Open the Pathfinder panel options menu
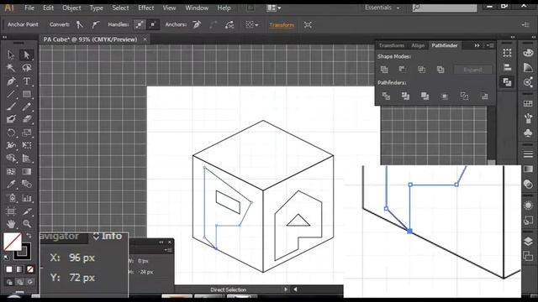 click(490, 45)
